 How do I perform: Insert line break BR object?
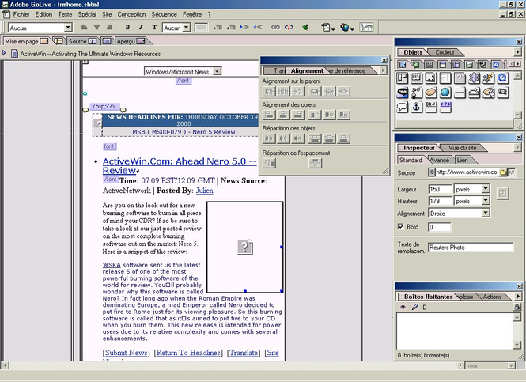tap(431, 107)
